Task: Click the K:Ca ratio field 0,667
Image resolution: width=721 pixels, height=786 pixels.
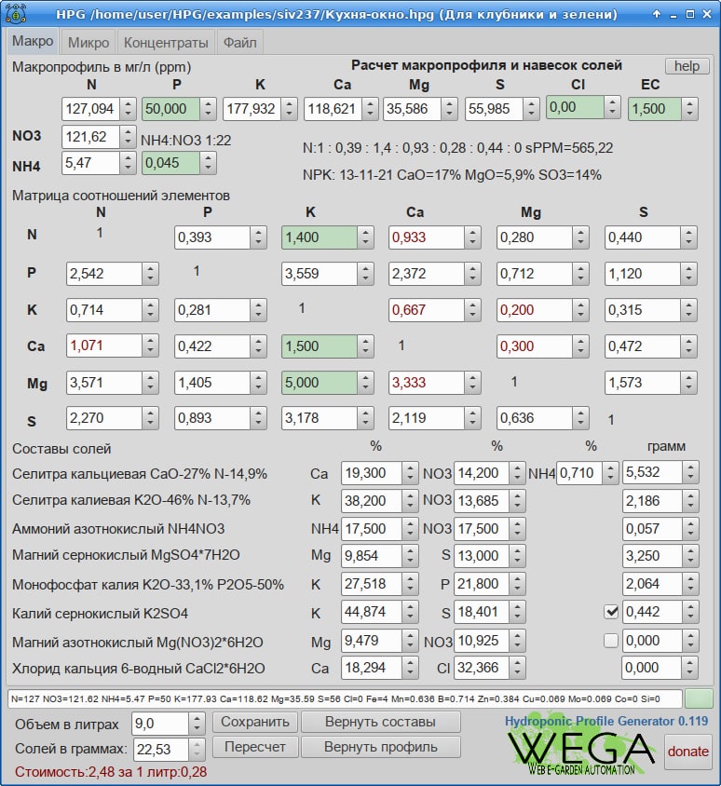Action: (427, 310)
